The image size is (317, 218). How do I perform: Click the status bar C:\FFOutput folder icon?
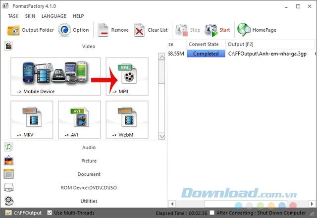tap(8, 213)
